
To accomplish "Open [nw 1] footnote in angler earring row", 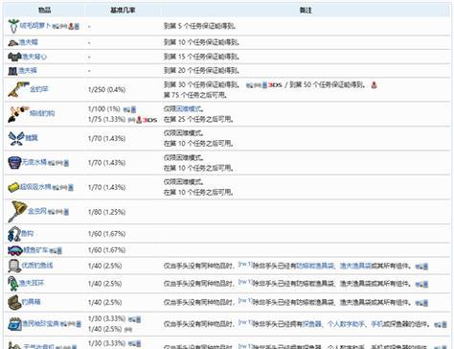I will [x=245, y=282].
